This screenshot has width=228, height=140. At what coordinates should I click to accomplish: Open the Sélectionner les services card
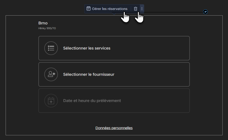pos(114,48)
